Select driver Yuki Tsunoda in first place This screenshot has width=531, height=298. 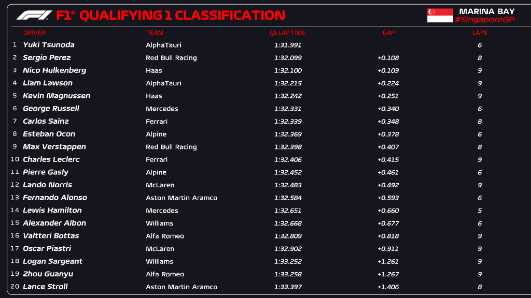click(49, 45)
